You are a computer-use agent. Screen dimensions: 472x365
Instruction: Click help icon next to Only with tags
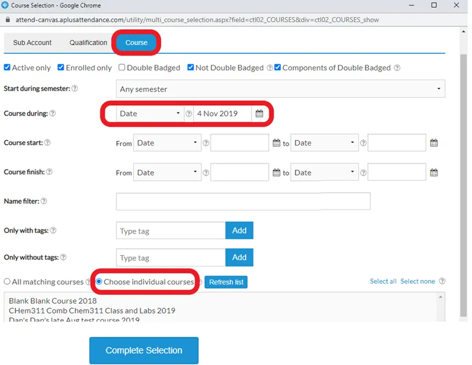pyautogui.click(x=53, y=230)
